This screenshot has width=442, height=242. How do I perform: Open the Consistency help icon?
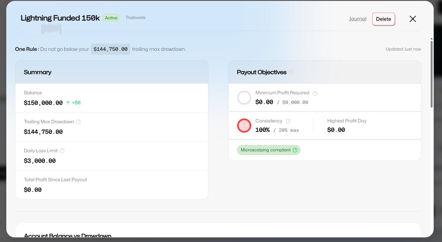coord(288,121)
